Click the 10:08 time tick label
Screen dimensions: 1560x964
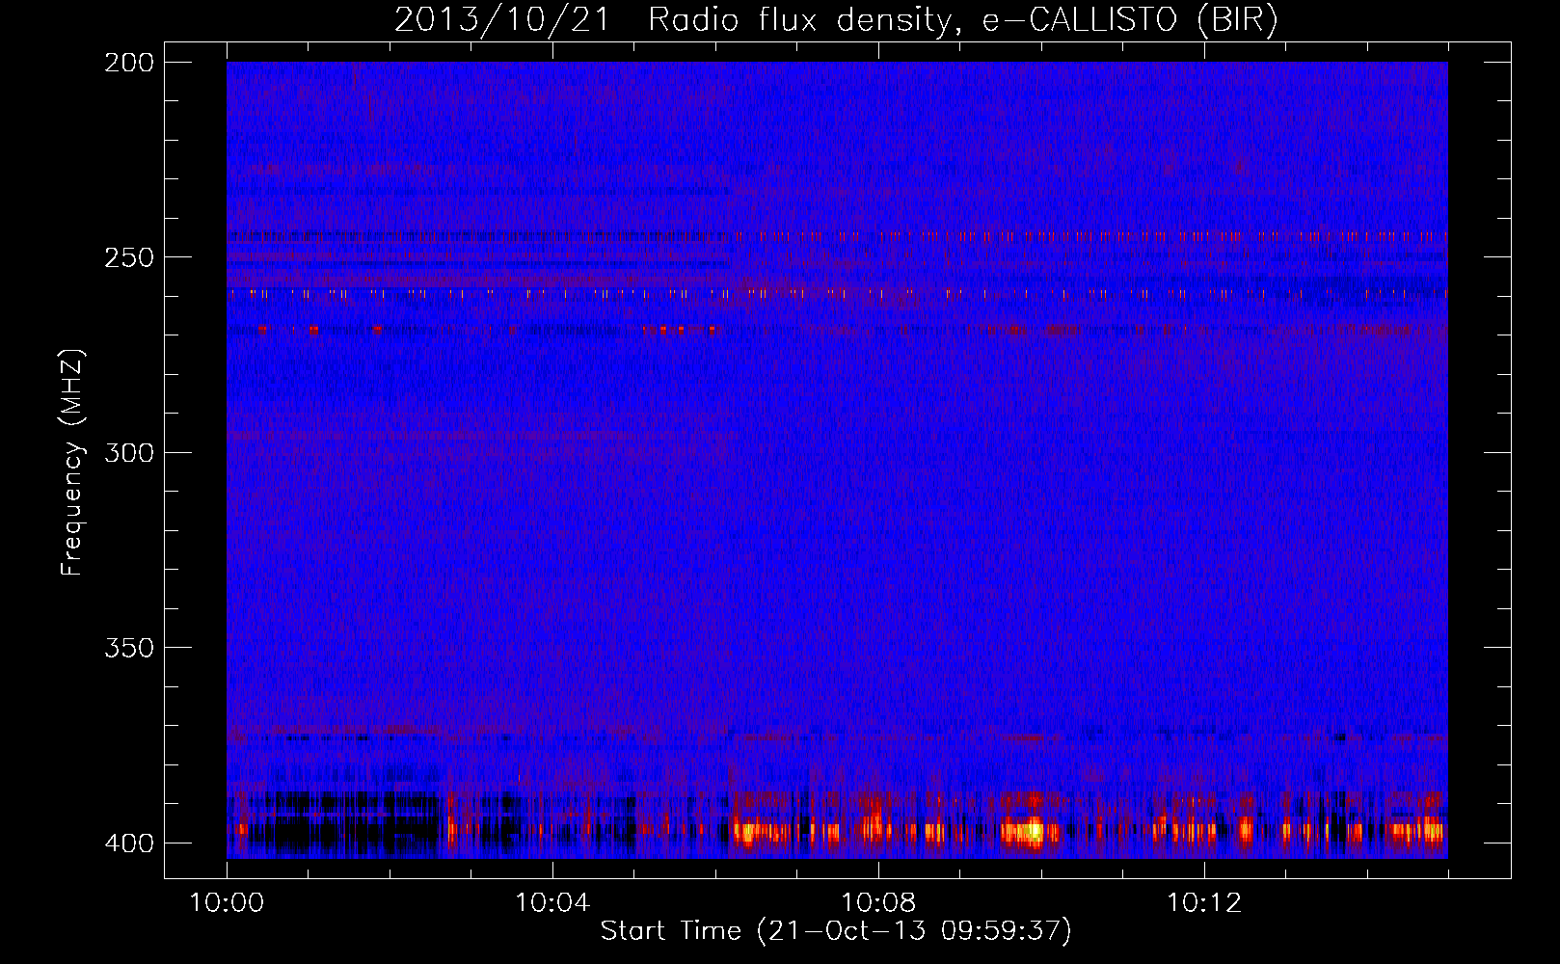(x=878, y=902)
